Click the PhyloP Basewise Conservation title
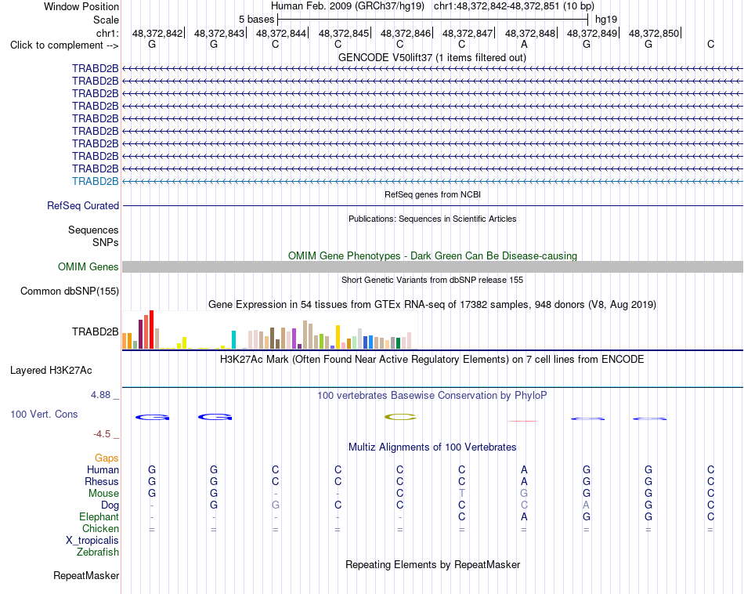Viewport: 744px width, 594px height. pyautogui.click(x=432, y=395)
